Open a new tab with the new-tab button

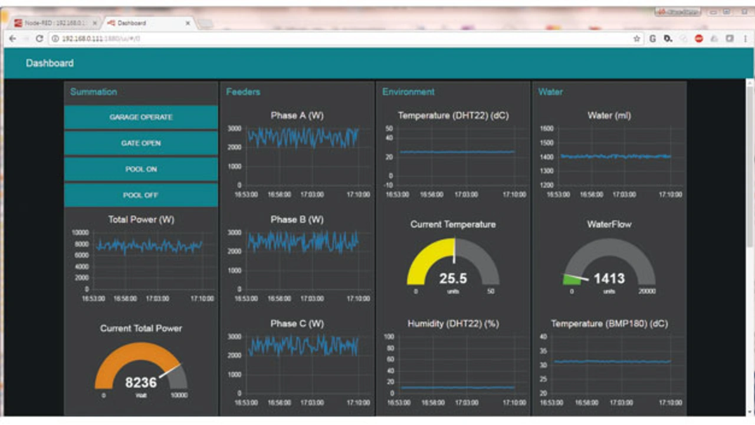205,24
